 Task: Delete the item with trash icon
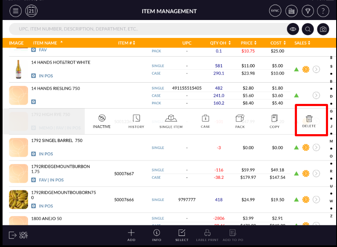(x=309, y=121)
